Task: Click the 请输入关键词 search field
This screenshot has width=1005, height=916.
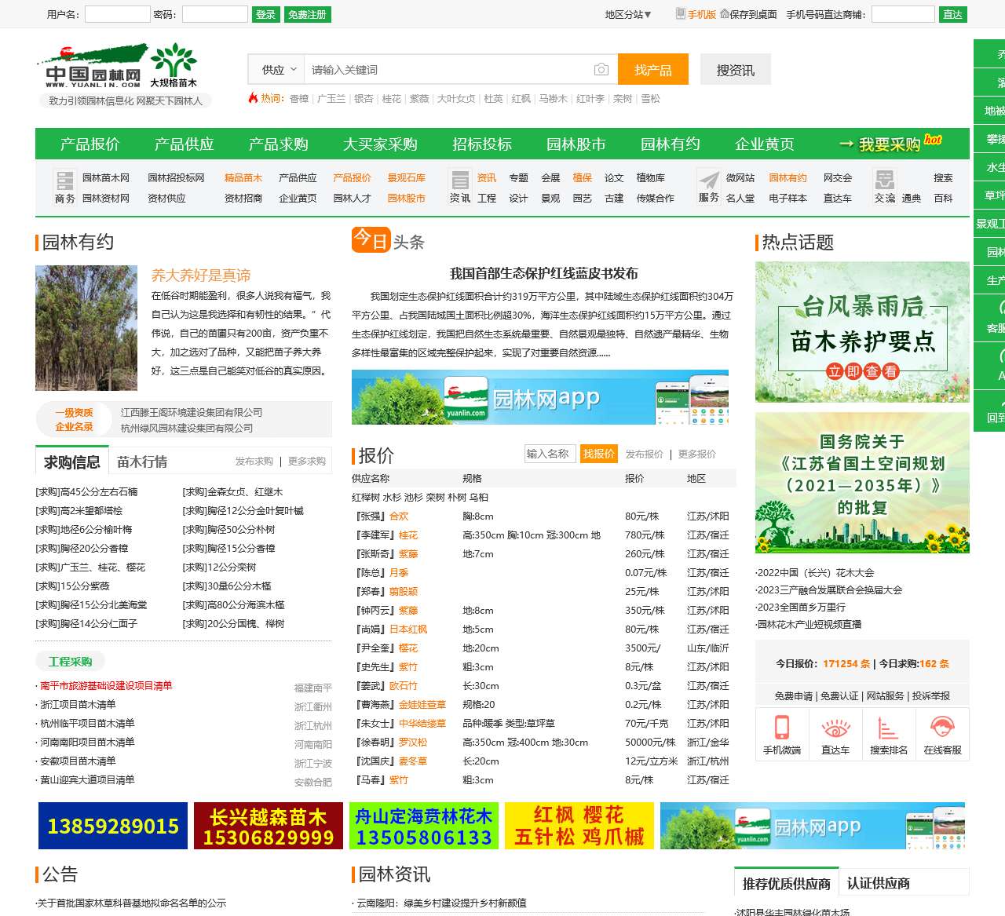Action: (x=448, y=70)
